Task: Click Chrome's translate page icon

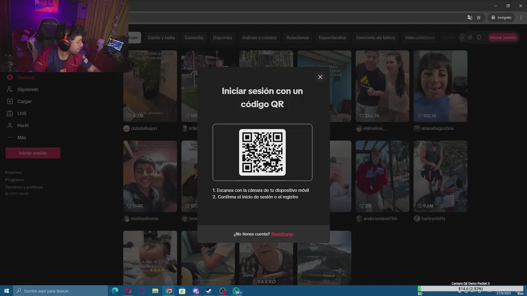Action: [470, 18]
